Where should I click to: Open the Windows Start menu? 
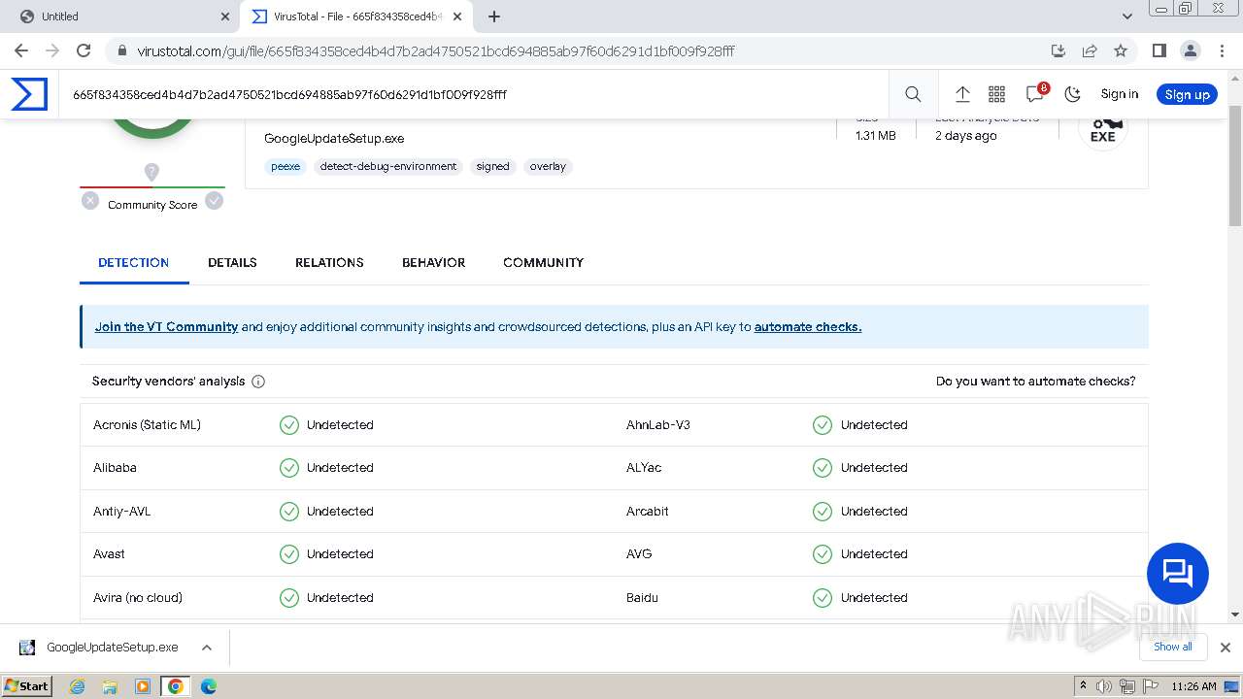[27, 686]
